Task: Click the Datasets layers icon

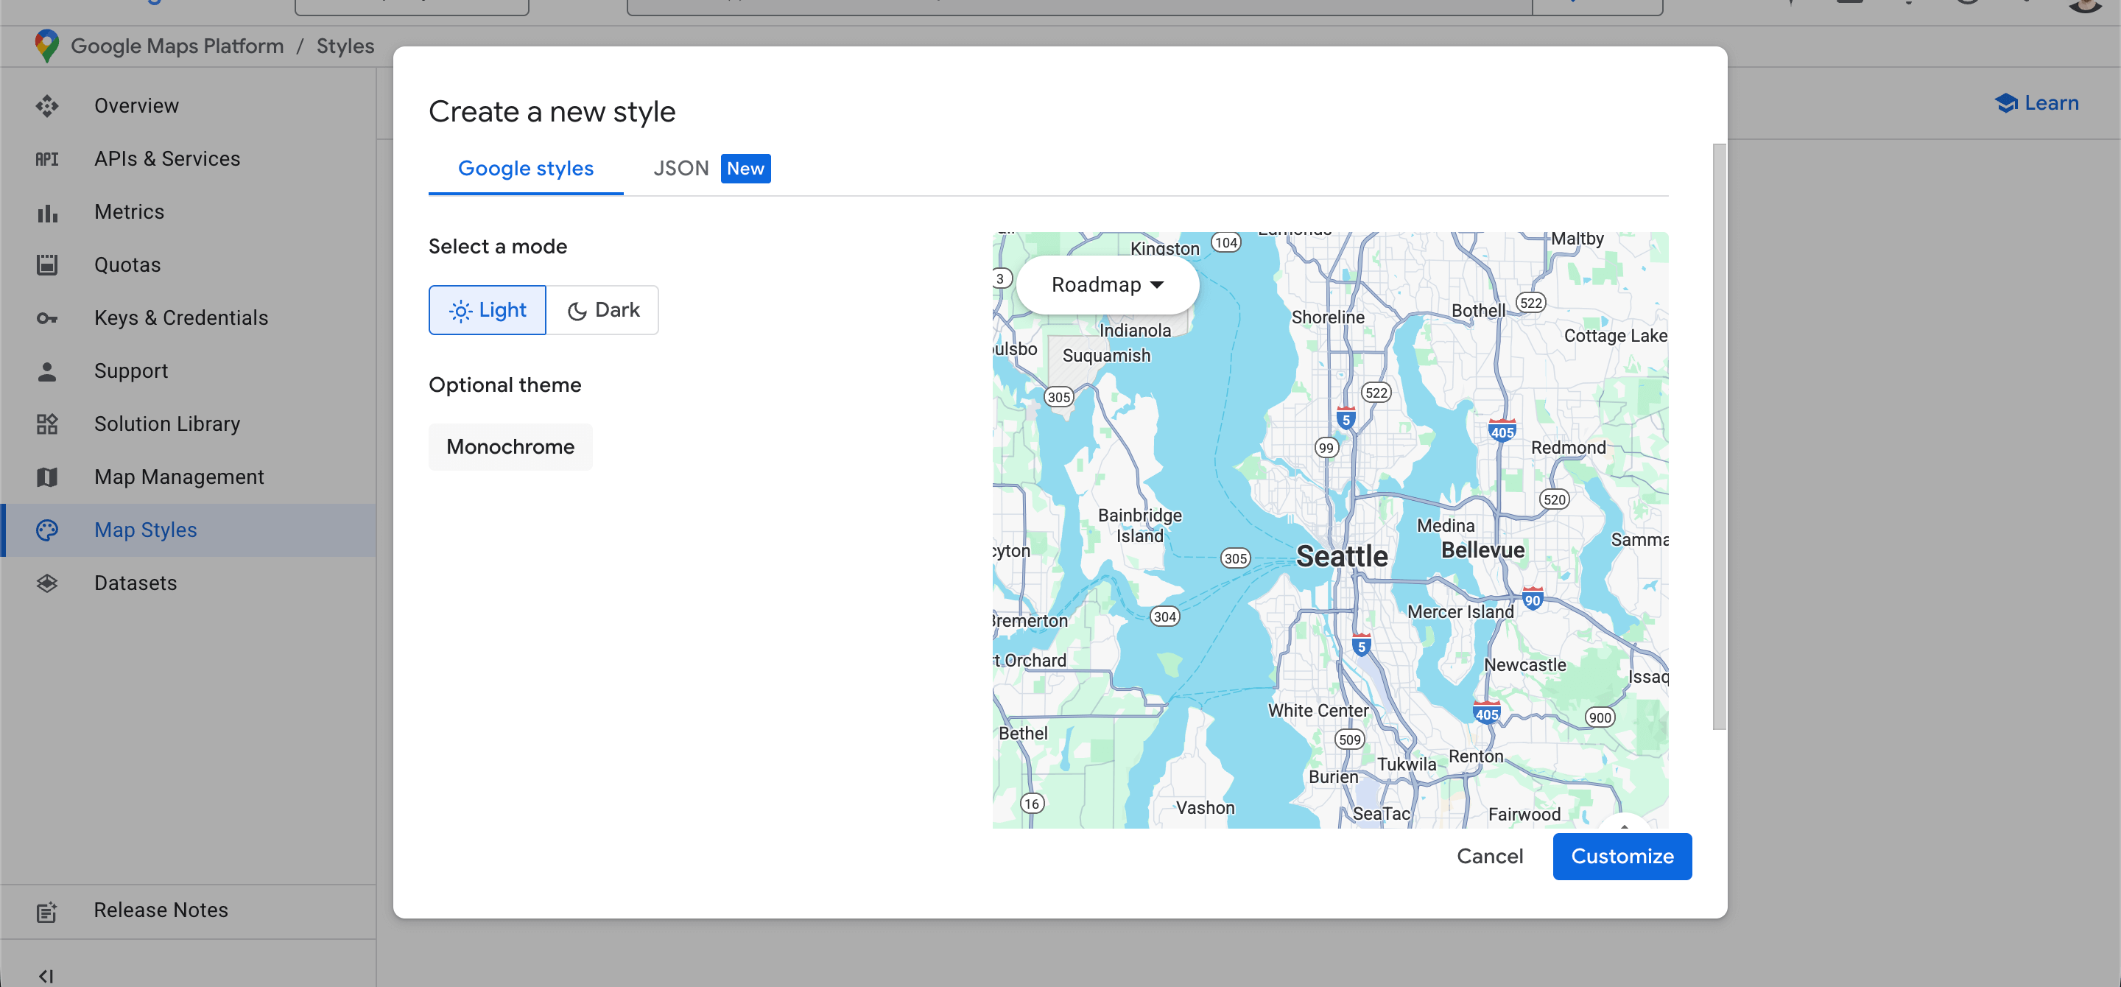Action: click(47, 583)
